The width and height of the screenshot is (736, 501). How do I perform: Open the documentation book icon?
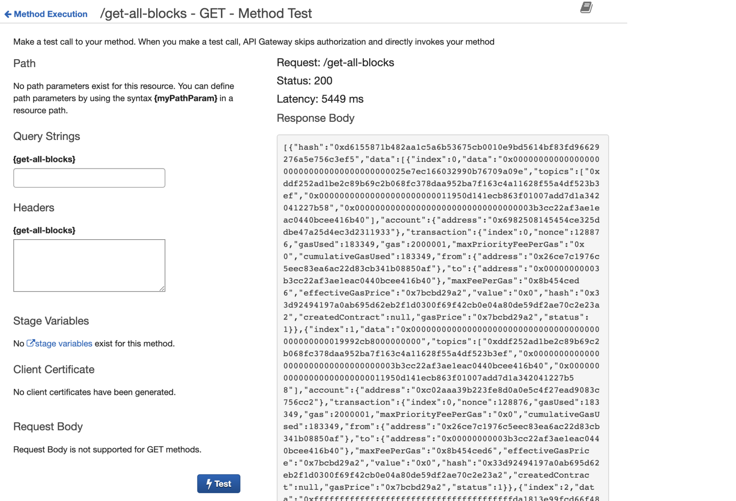(x=586, y=7)
